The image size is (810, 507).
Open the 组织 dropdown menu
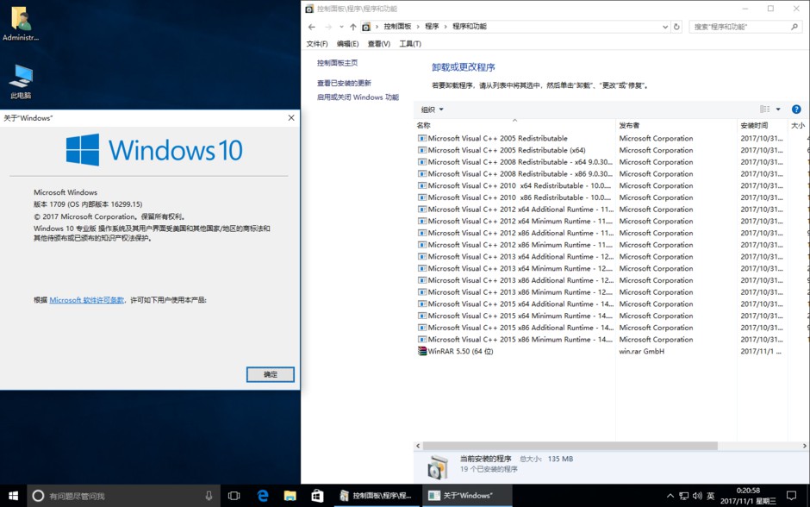coord(432,110)
